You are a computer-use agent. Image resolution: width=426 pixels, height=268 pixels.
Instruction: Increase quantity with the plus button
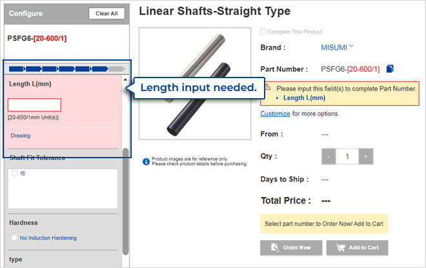(x=365, y=156)
